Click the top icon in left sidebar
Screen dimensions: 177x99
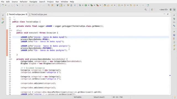pos(3,15)
